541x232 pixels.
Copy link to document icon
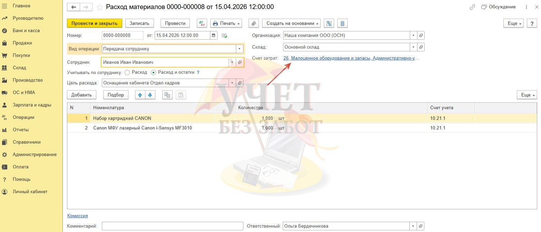472,7
